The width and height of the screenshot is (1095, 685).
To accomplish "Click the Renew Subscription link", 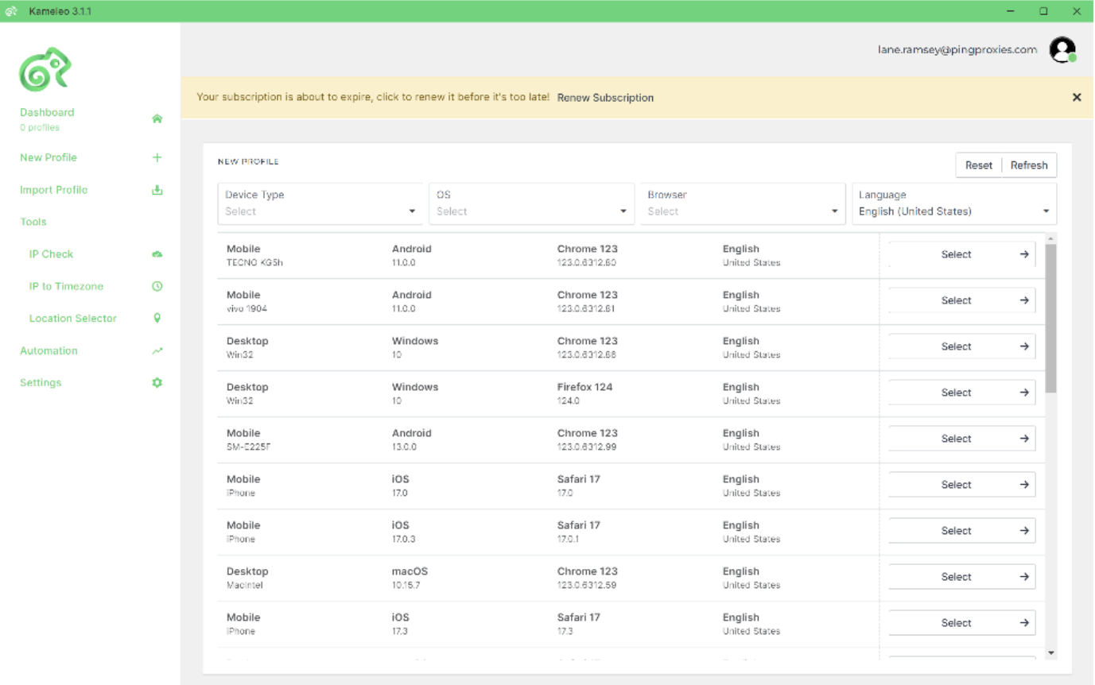I will click(x=605, y=98).
